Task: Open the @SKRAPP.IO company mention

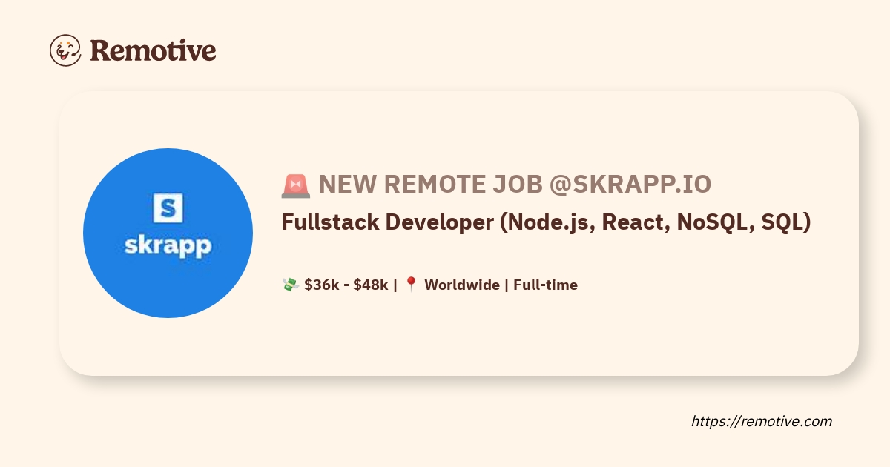Action: (x=630, y=185)
